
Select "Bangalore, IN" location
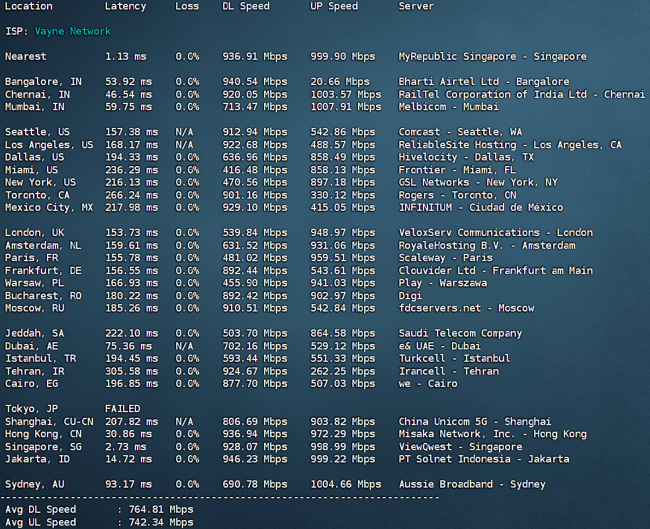click(x=43, y=82)
